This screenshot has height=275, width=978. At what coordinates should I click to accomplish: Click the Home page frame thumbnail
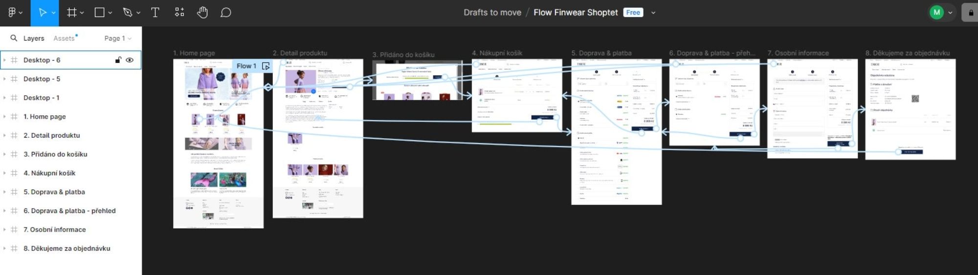point(218,144)
